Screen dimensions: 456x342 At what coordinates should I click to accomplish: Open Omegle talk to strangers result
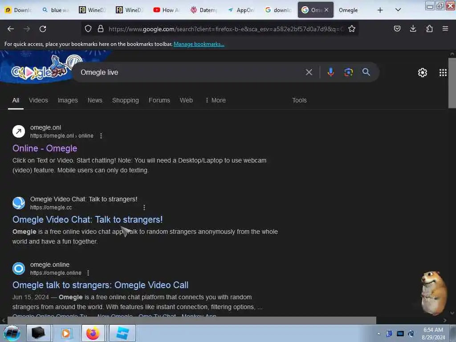coord(100,285)
